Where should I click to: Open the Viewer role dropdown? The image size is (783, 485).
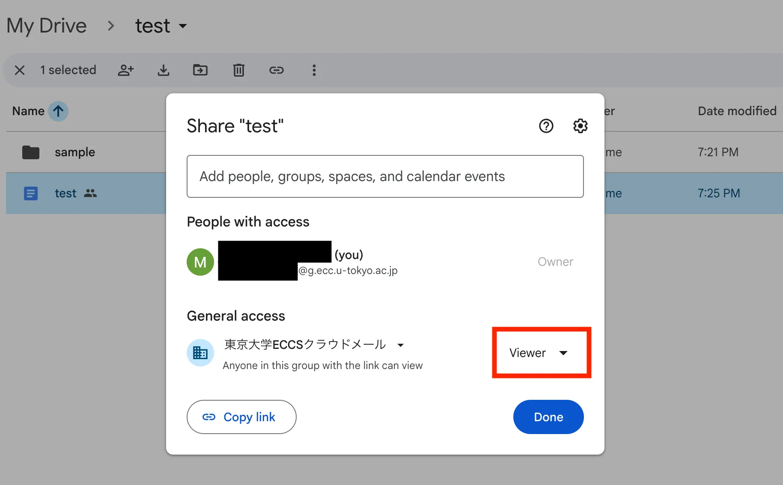click(539, 353)
